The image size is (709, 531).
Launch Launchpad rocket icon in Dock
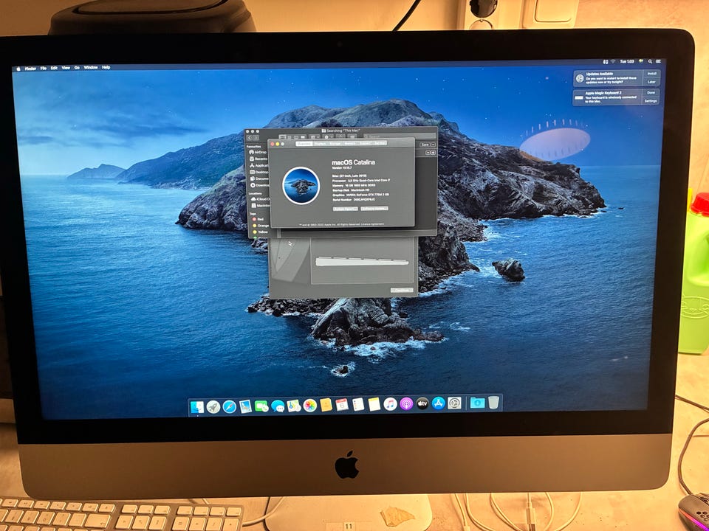[x=213, y=406]
